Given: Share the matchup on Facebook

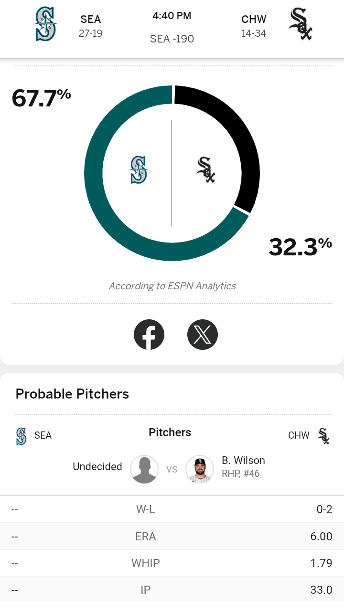Looking at the screenshot, I should [x=149, y=335].
